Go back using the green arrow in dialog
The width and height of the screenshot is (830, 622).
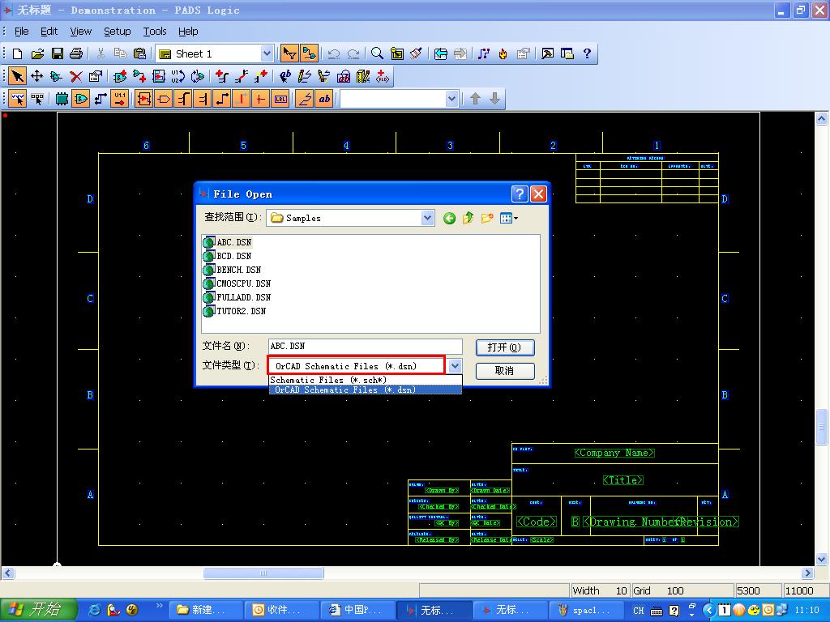[x=449, y=218]
